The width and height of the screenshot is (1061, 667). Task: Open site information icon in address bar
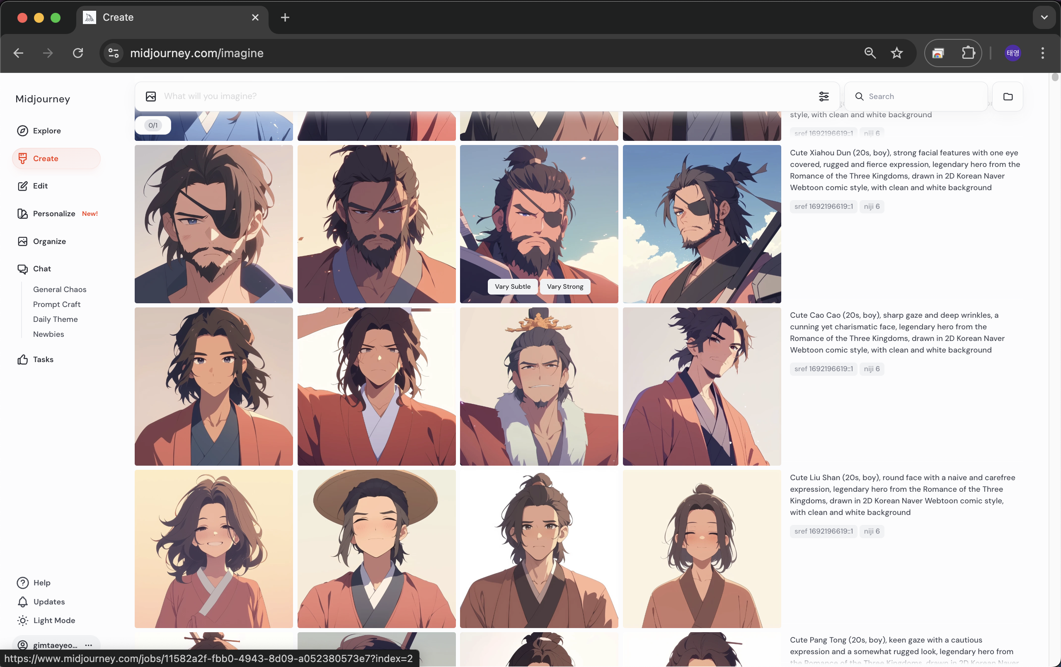[x=114, y=53]
